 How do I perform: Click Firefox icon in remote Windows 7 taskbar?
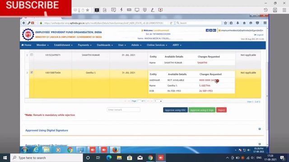pyautogui.click(x=115, y=150)
